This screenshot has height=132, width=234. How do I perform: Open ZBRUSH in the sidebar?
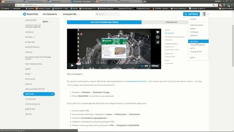(29, 114)
